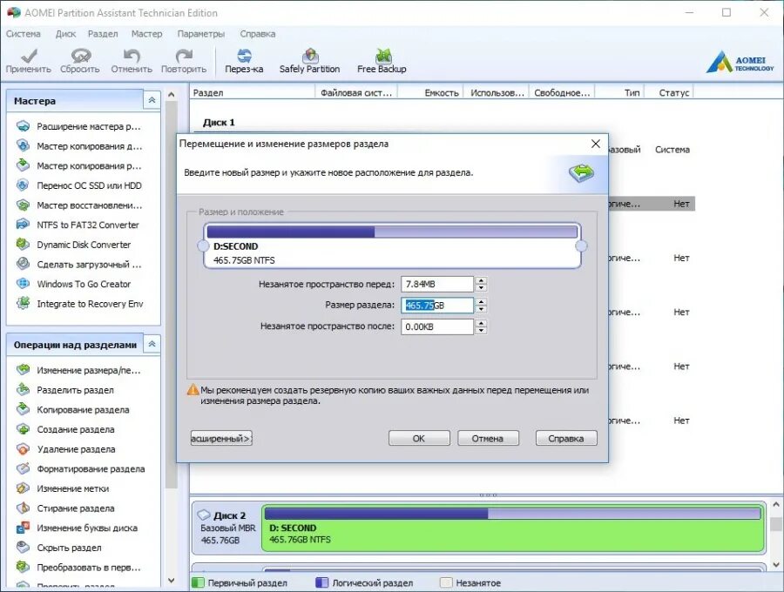Open Integrate to Recovery Env

coord(79,304)
